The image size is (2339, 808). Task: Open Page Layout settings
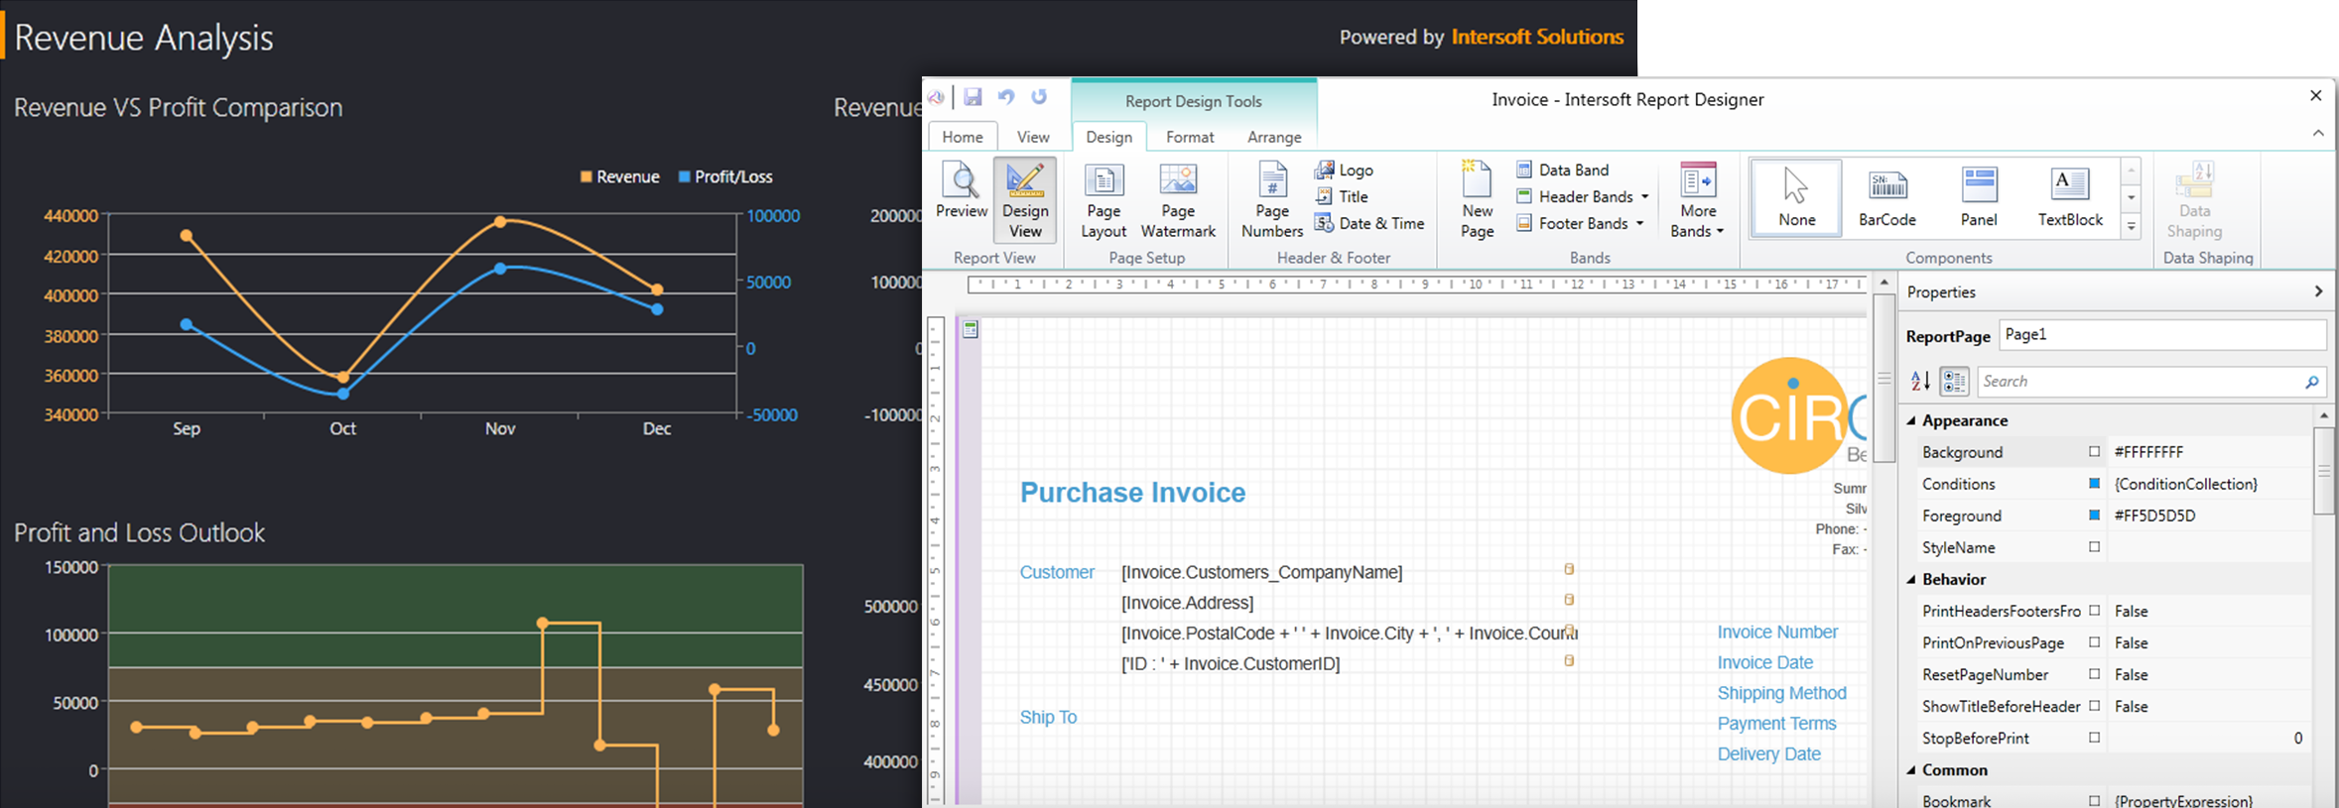pos(1103,201)
